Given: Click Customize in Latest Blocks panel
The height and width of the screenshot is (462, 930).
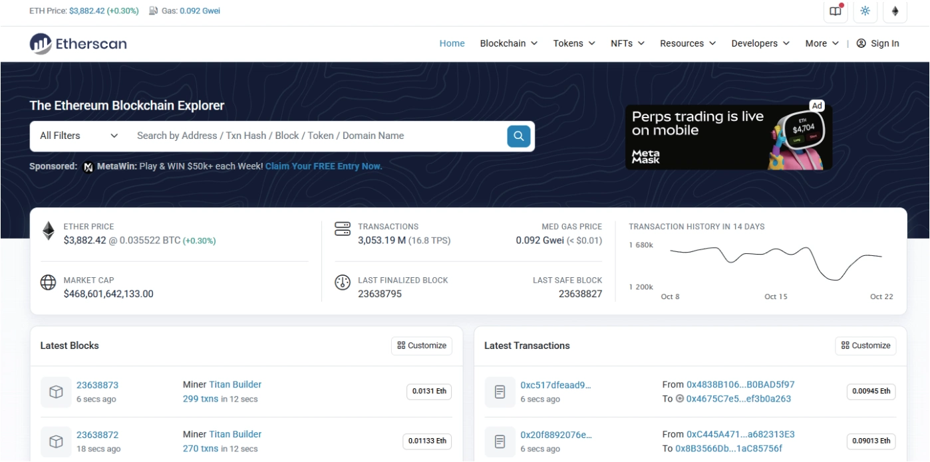Looking at the screenshot, I should (422, 346).
